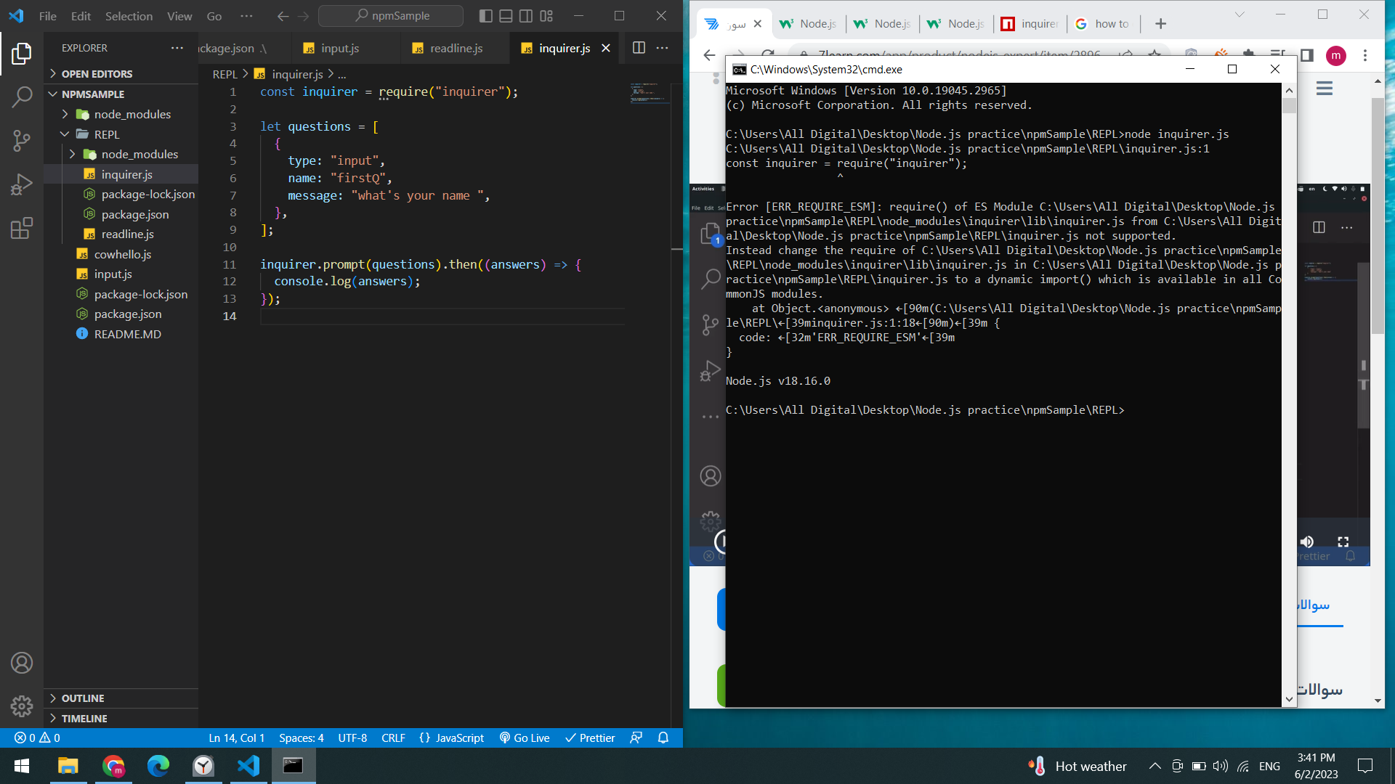Open Chrome profile avatar 'm'
Image resolution: width=1395 pixels, height=784 pixels.
(1335, 56)
